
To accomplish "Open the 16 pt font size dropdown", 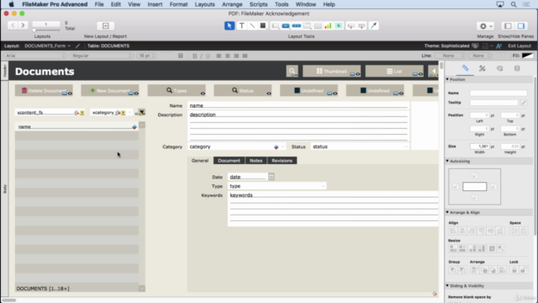I will (x=146, y=56).
